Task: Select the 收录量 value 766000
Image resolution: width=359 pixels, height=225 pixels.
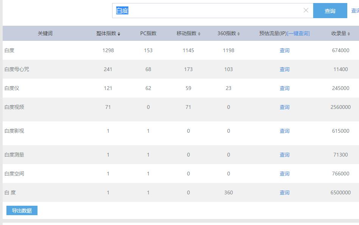Action: point(340,174)
